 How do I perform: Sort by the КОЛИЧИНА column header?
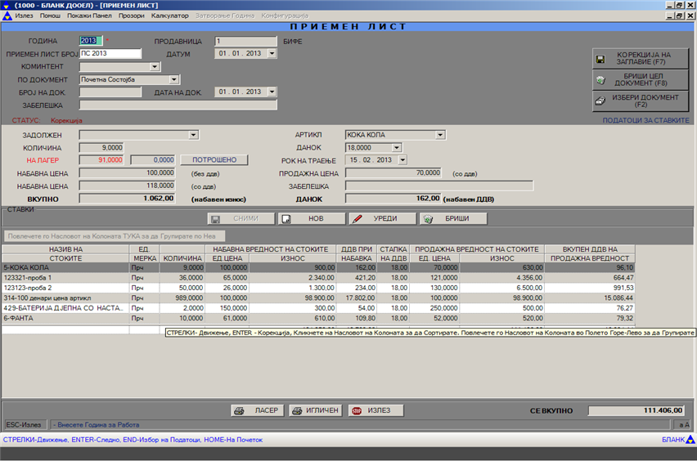182,257
